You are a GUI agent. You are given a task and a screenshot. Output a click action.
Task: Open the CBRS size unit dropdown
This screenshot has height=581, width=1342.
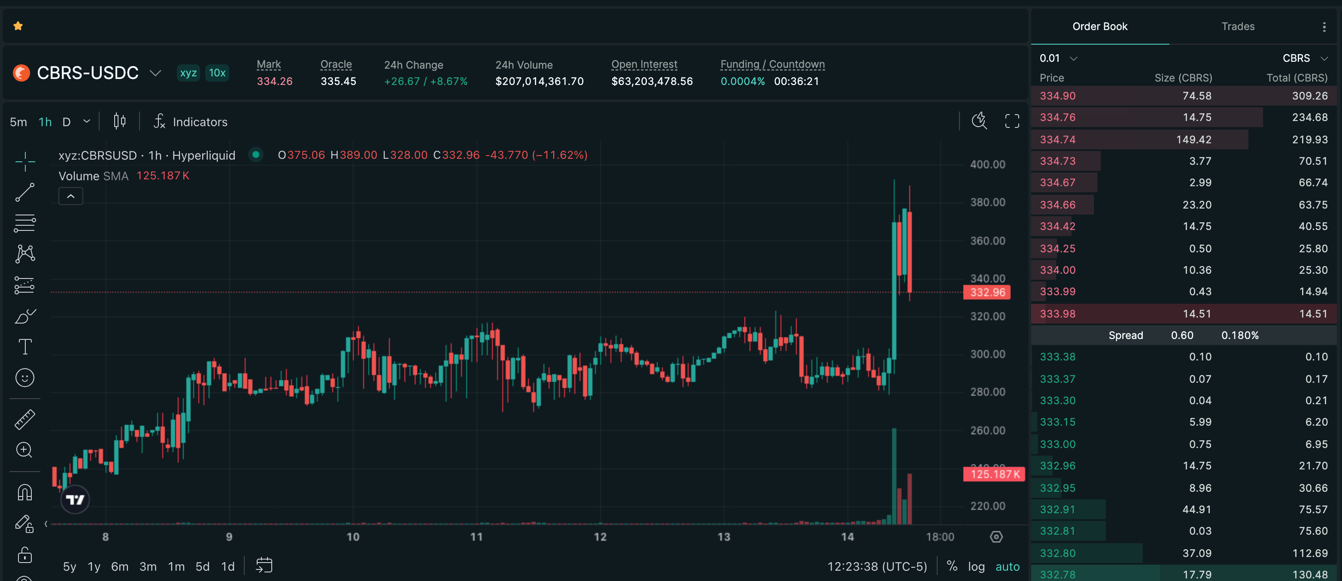pyautogui.click(x=1305, y=58)
